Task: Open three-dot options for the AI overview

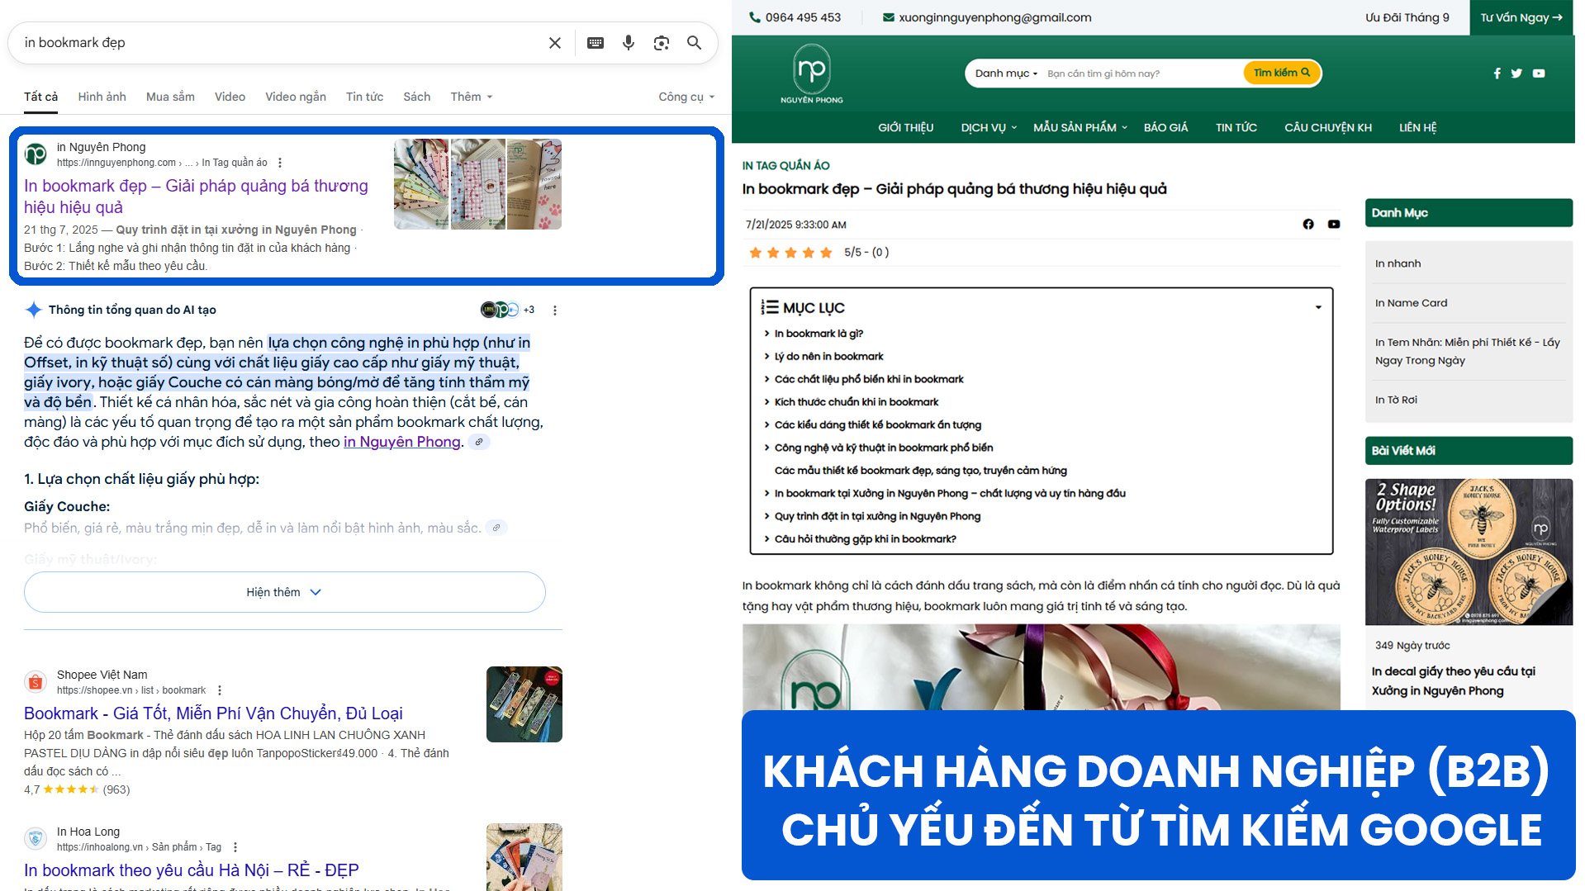Action: [x=555, y=310]
